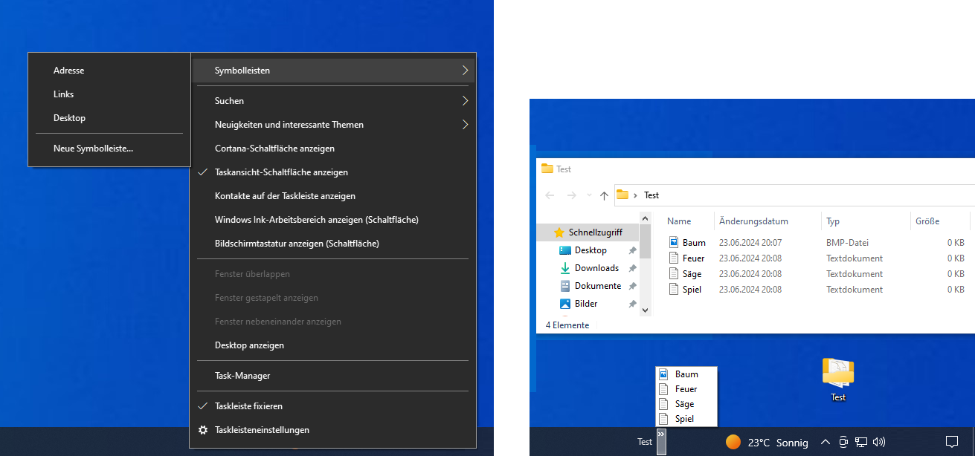Go up one folder level arrow
The height and width of the screenshot is (456, 975).
(x=604, y=195)
